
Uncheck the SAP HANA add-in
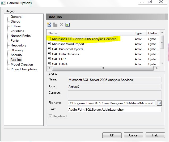click(x=49, y=64)
